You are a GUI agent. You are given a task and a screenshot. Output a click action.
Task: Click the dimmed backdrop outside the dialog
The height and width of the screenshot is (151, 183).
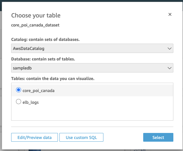(x=3, y=75)
